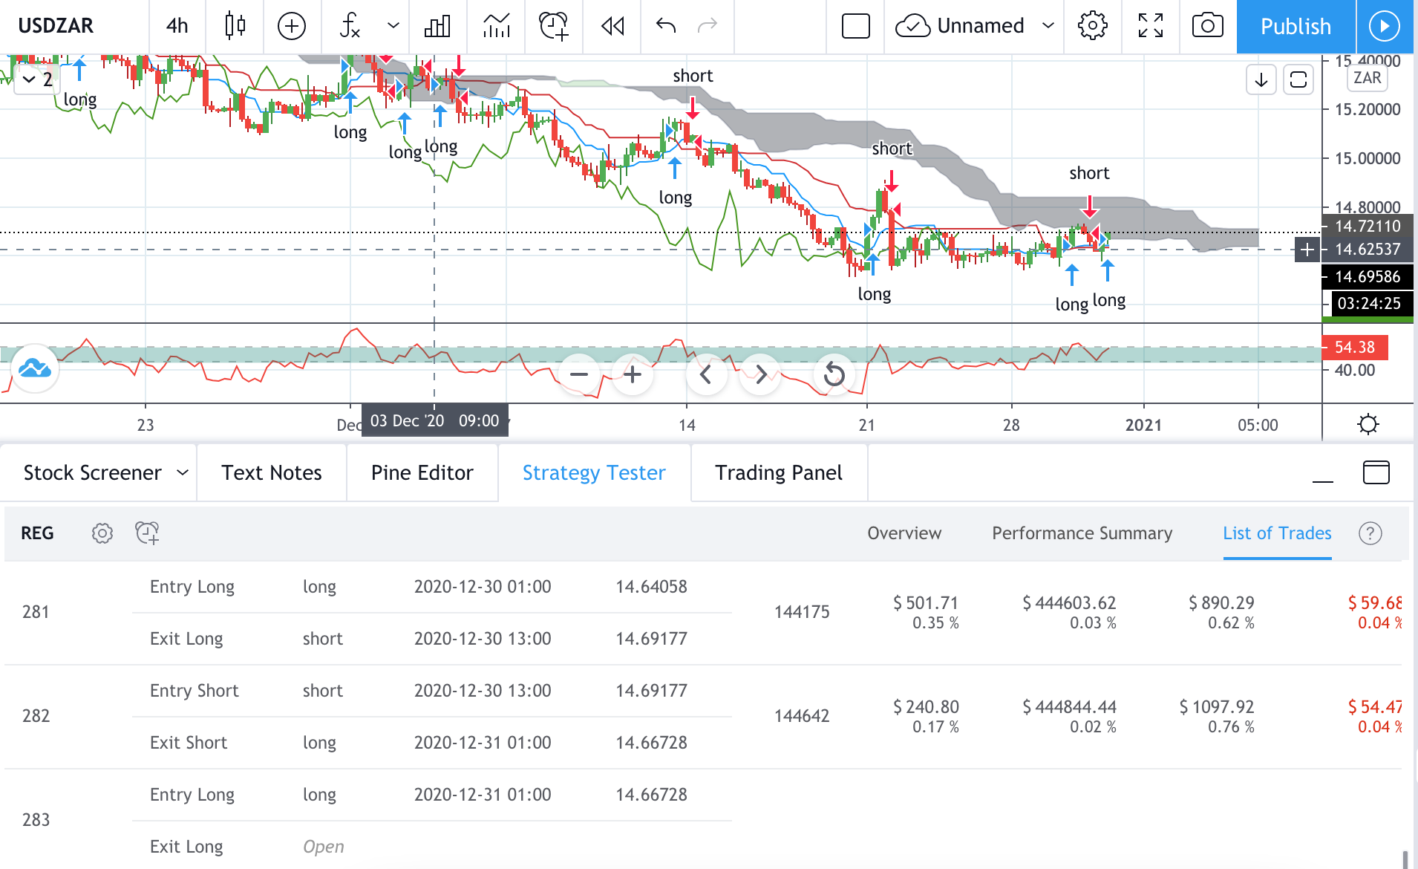Viewport: 1418px width, 869px height.
Task: Open the Trading Panel tab
Action: (x=779, y=472)
